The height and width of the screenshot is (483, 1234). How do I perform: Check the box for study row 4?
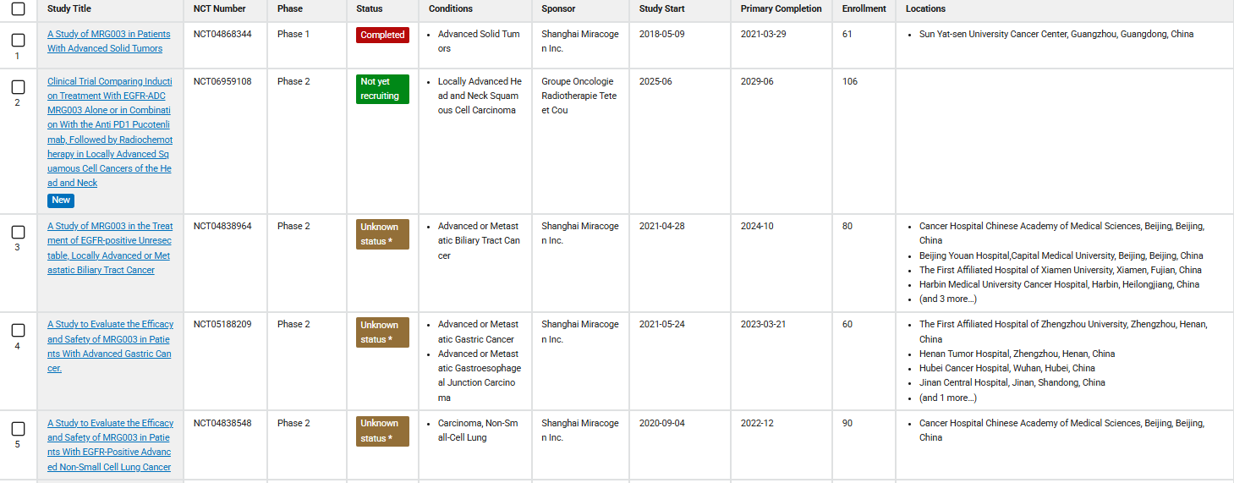18,330
